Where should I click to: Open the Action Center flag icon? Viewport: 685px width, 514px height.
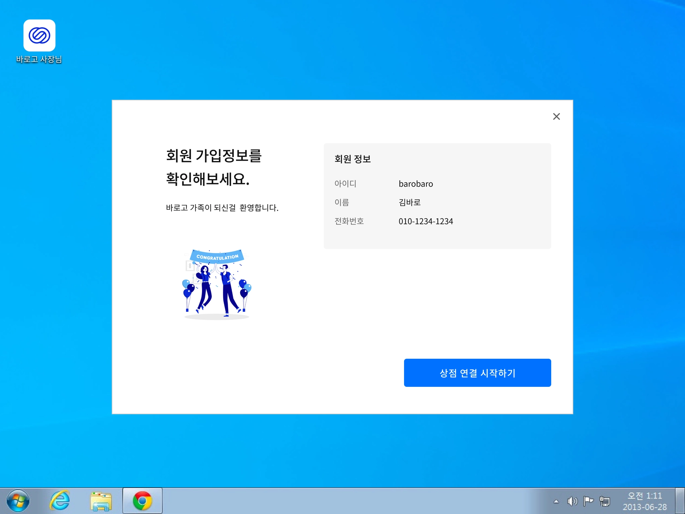(x=588, y=501)
